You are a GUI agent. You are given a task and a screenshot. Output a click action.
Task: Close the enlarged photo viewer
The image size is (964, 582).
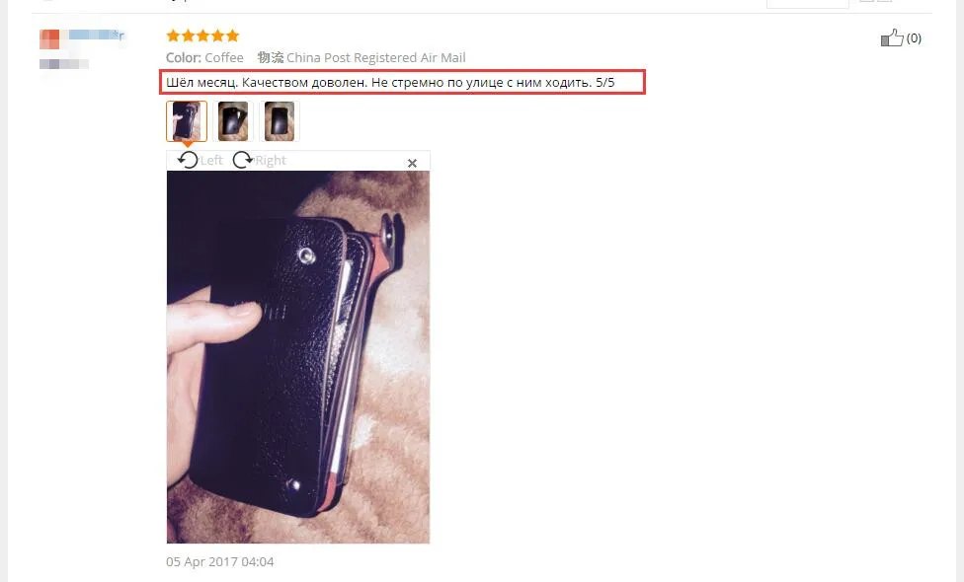point(412,163)
